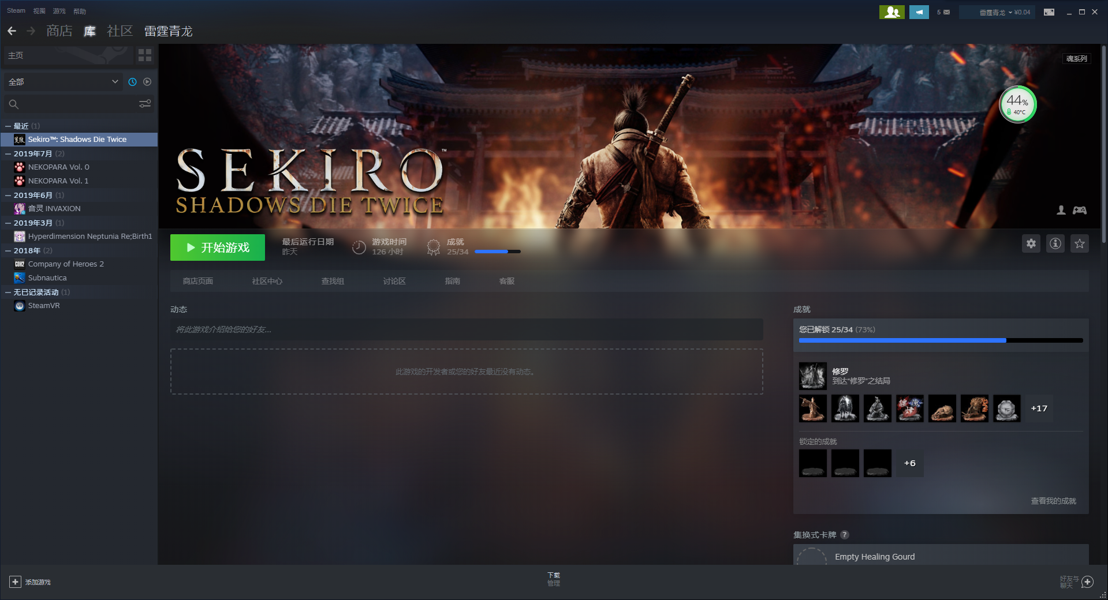Click the add game plus icon
The width and height of the screenshot is (1108, 600).
click(x=16, y=582)
